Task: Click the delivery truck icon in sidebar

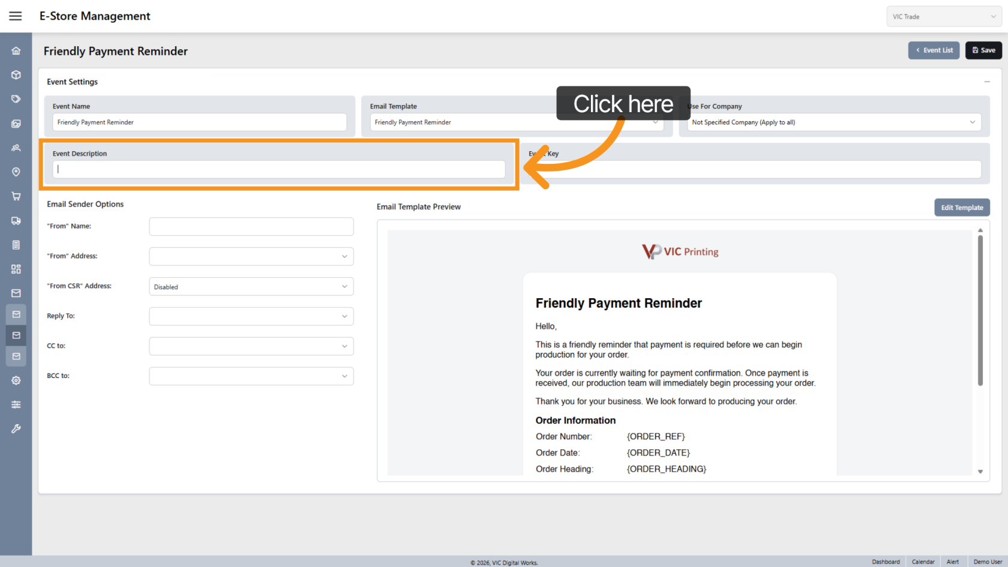Action: [16, 221]
